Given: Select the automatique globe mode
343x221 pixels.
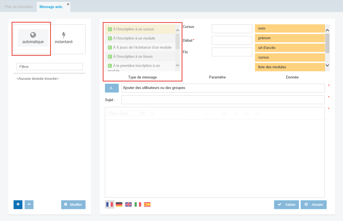Looking at the screenshot, I should [33, 38].
